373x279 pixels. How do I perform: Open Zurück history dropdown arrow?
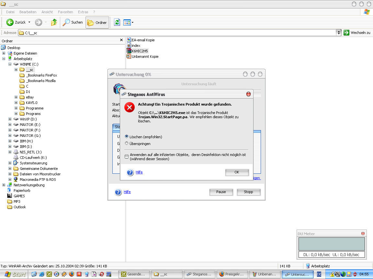29,22
